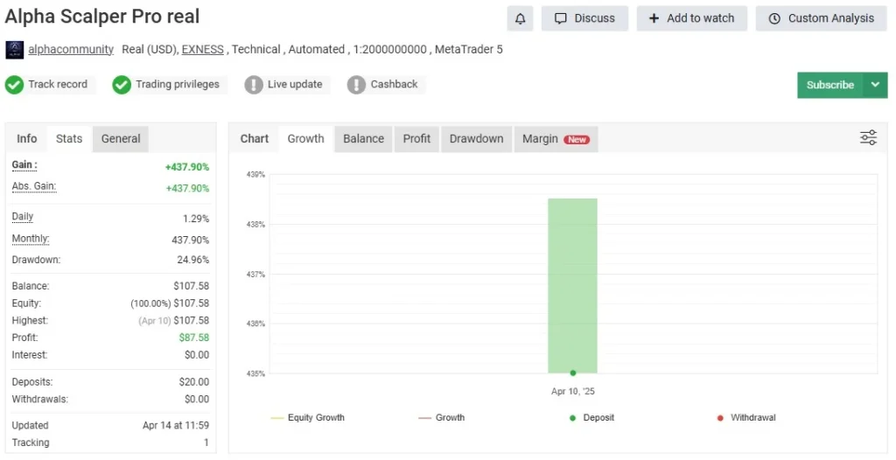Image resolution: width=896 pixels, height=460 pixels.
Task: Open the Discuss button
Action: [x=584, y=18]
